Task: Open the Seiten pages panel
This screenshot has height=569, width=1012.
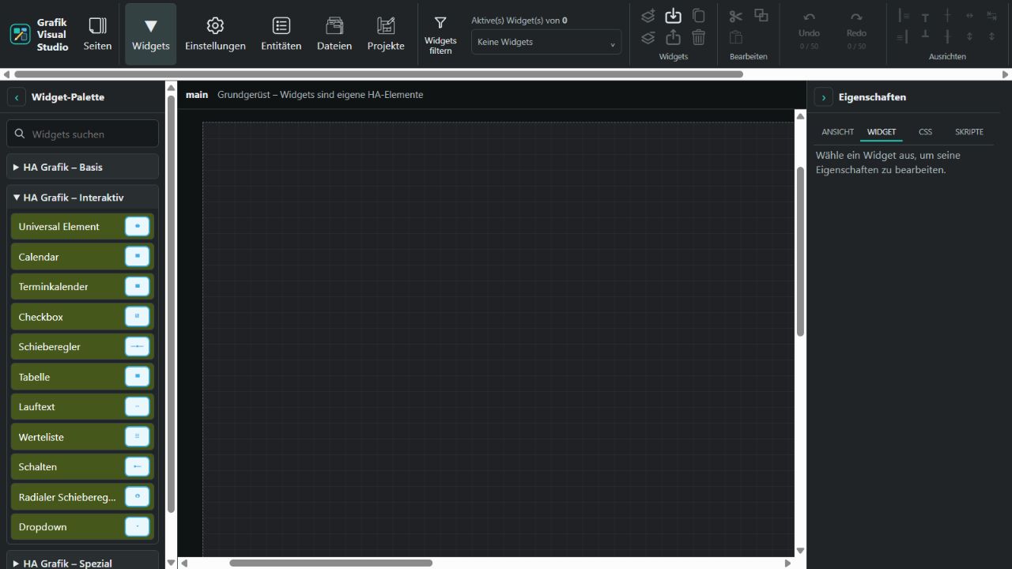Action: tap(97, 35)
